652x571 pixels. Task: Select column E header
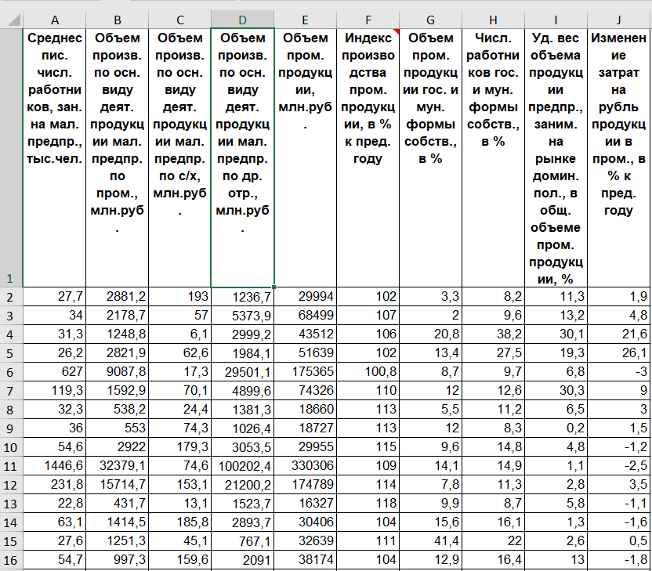point(305,20)
